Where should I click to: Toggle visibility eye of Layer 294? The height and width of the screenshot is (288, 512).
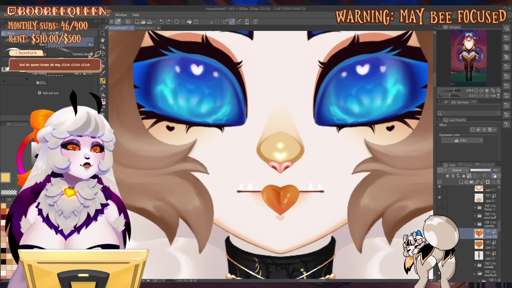click(x=439, y=198)
